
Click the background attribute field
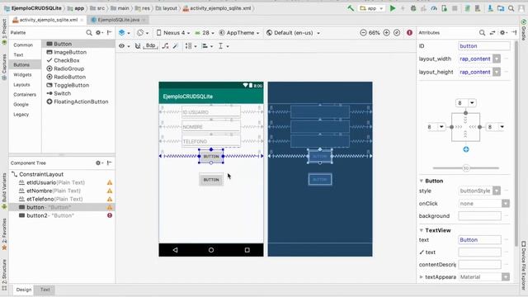point(479,216)
